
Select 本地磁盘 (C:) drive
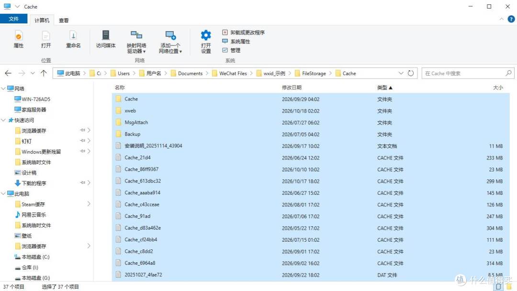click(x=32, y=257)
